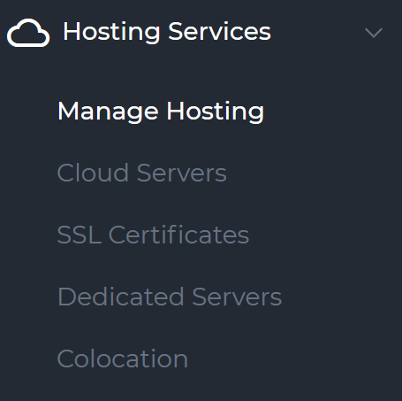
Task: Navigate to Cloud Servers submenu entry
Action: coord(141,173)
